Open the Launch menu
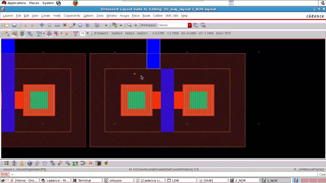326x183 pixels. click(8, 16)
